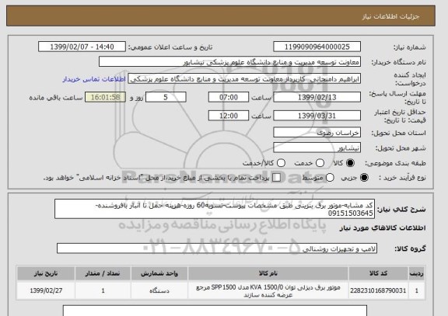Click the 07:00 response time field
This screenshot has height=316, width=448.
click(229, 97)
